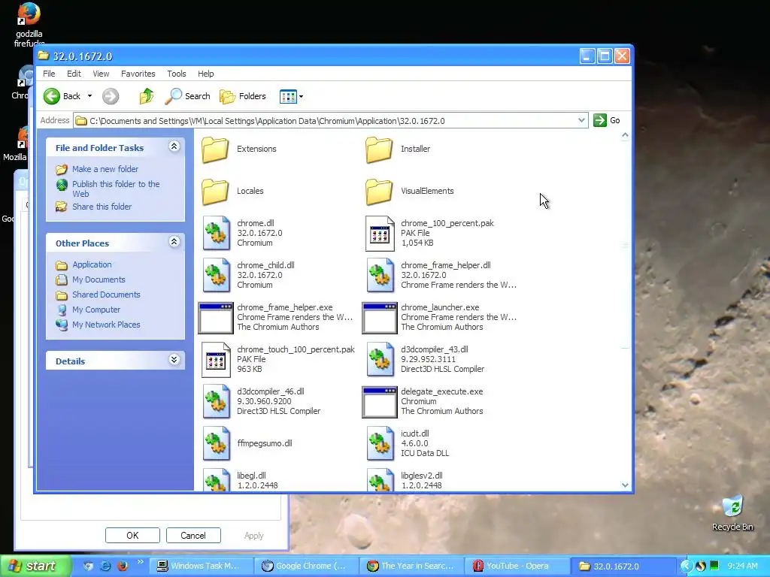Click the Forward arrow icon in toolbar

(x=111, y=96)
